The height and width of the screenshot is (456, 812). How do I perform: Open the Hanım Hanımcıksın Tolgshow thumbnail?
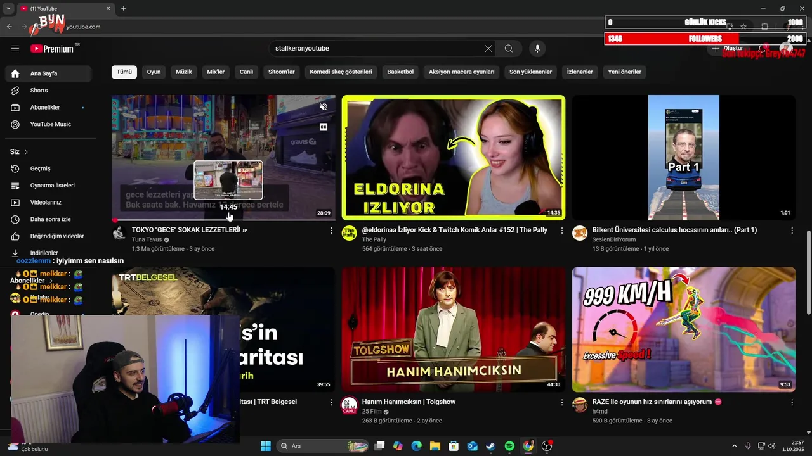tap(453, 329)
